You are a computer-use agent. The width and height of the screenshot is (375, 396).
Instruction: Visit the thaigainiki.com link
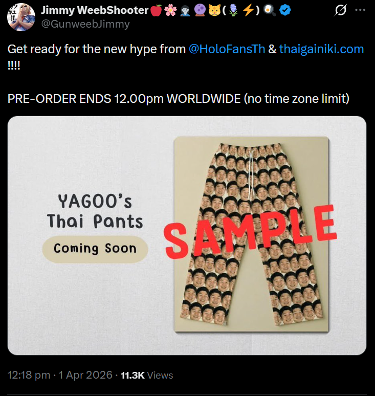(321, 49)
